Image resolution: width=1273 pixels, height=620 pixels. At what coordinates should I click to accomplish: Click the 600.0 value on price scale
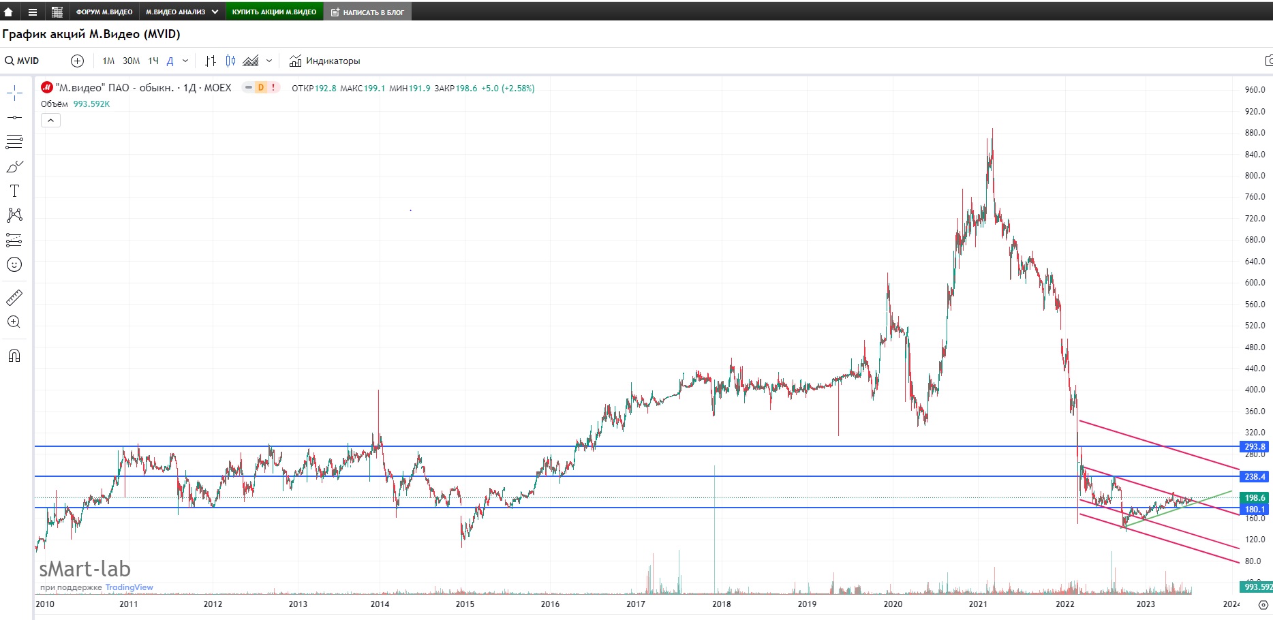pyautogui.click(x=1255, y=283)
